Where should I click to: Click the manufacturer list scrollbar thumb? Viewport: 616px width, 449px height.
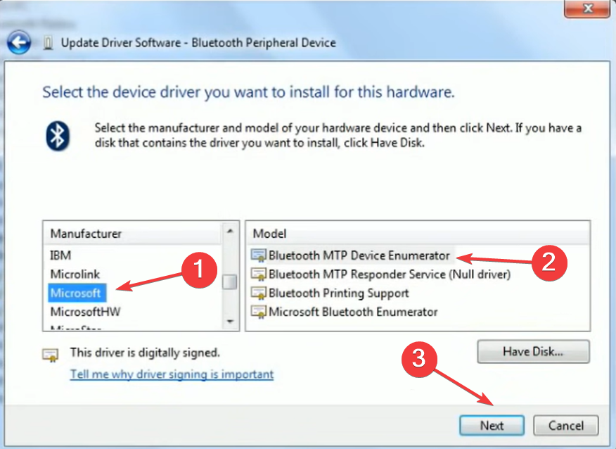click(230, 282)
